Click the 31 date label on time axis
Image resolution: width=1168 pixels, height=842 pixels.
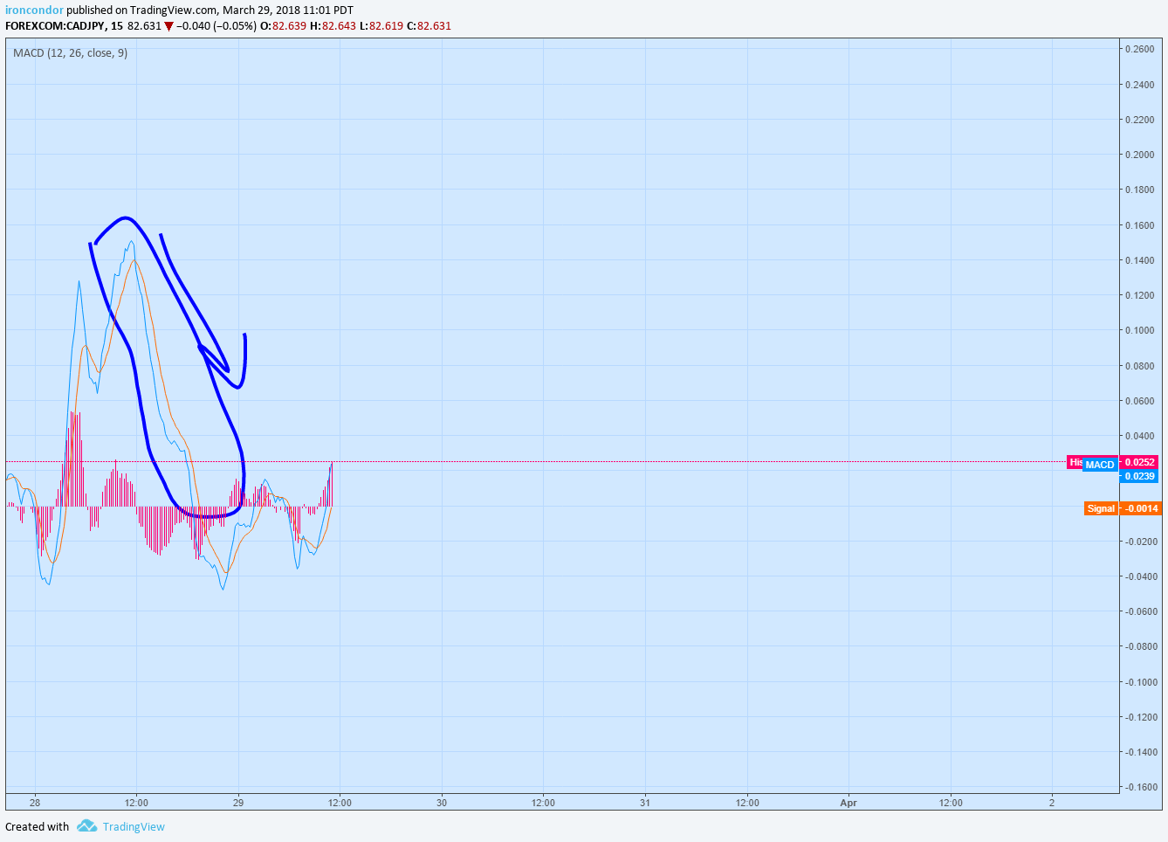(x=645, y=803)
